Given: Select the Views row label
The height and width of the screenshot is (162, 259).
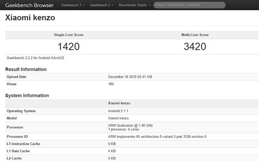Looking at the screenshot, I should pos(12,84).
